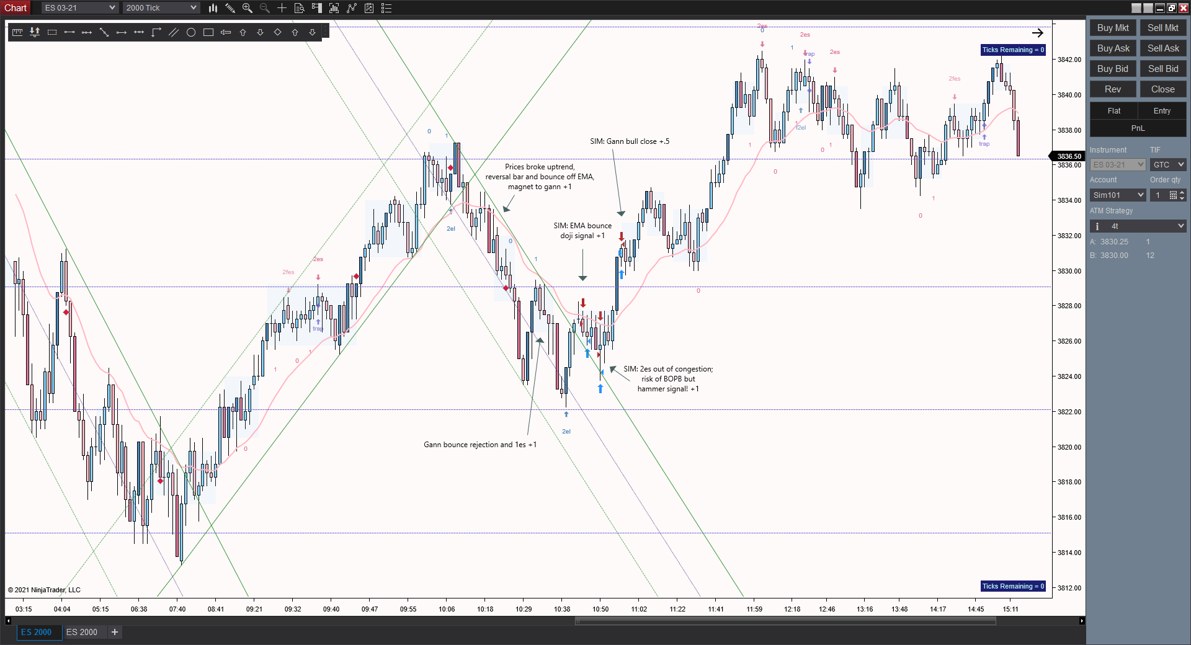Image resolution: width=1191 pixels, height=645 pixels.
Task: Select the ellipse drawing tool
Action: click(191, 32)
